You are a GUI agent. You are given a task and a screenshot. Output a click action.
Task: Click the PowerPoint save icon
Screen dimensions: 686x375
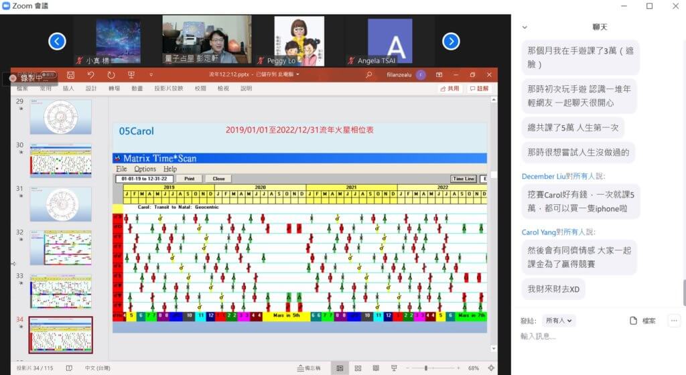(x=70, y=75)
